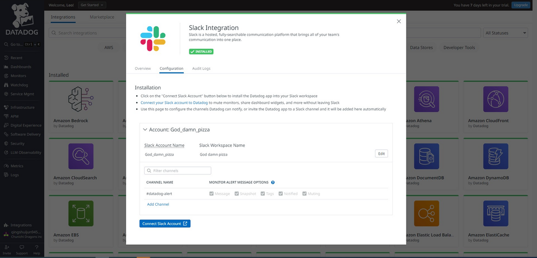Open Help in the sidebar footer

click(37, 250)
